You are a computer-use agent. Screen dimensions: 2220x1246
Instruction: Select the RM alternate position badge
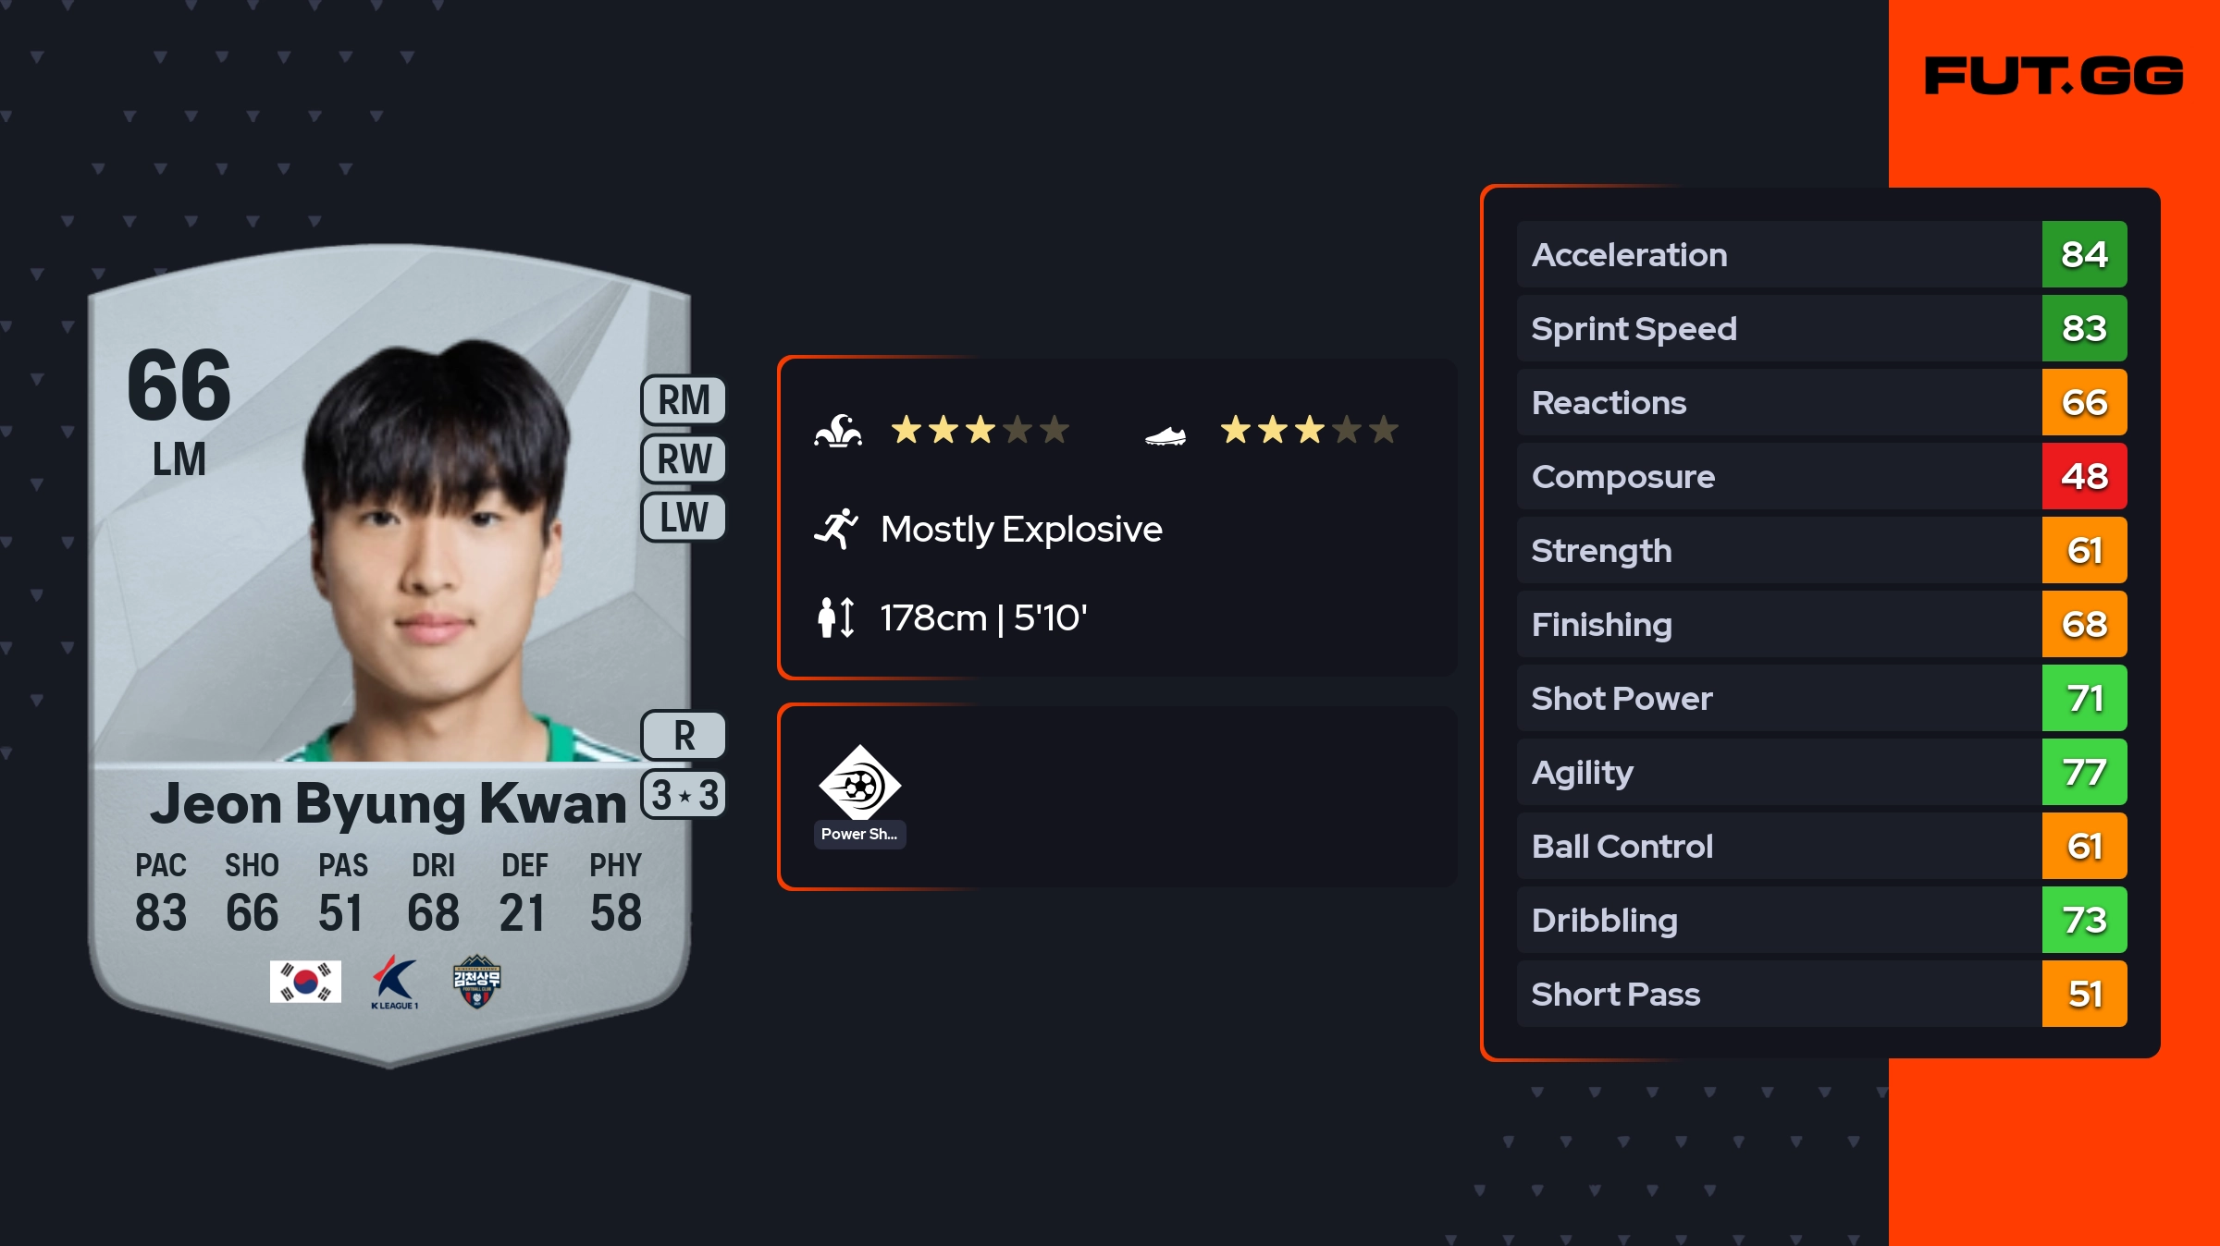(684, 401)
